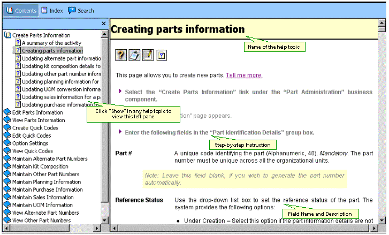This screenshot has width=389, height=235.
Task: Open Maintain Sales Information in contents tree
Action: 42,197
